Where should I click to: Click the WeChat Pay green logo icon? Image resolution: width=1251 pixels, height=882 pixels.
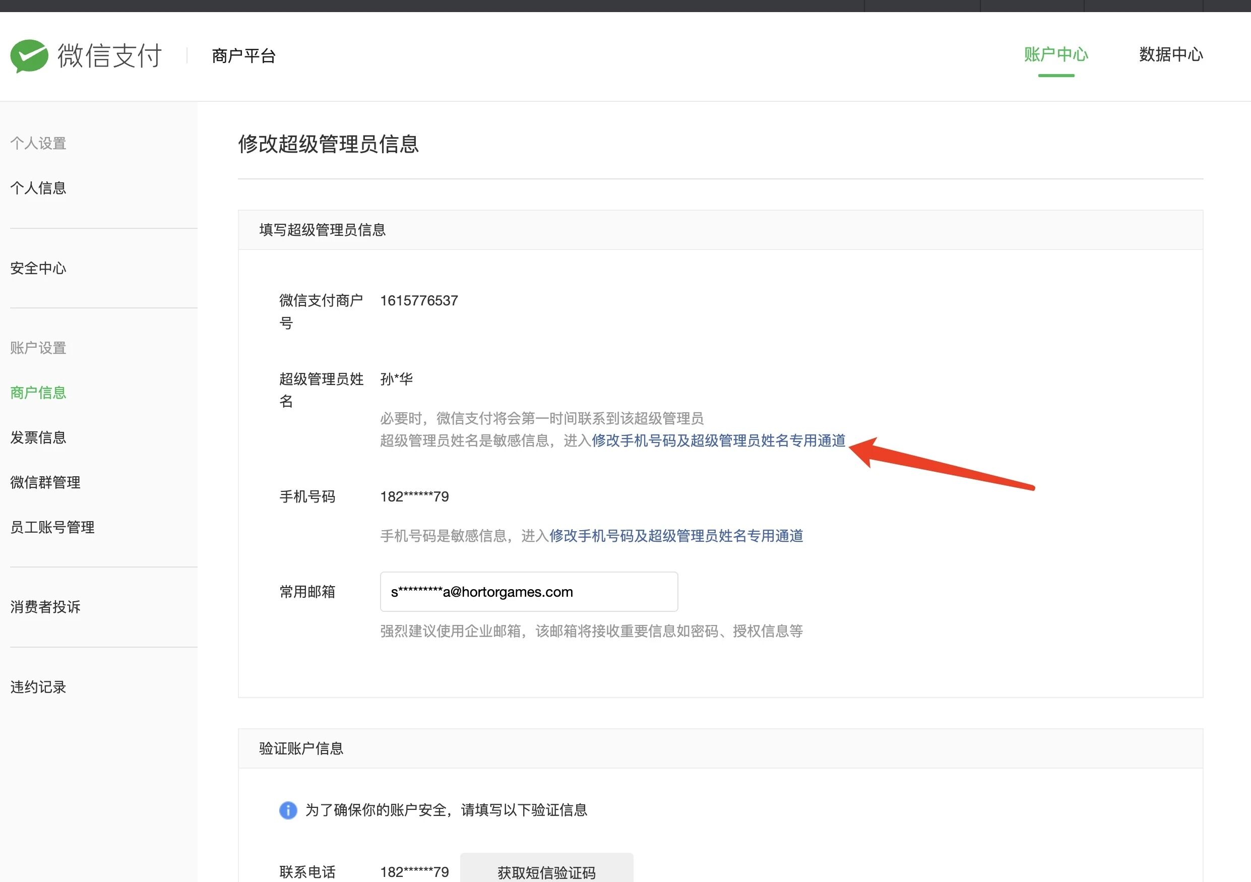(29, 55)
